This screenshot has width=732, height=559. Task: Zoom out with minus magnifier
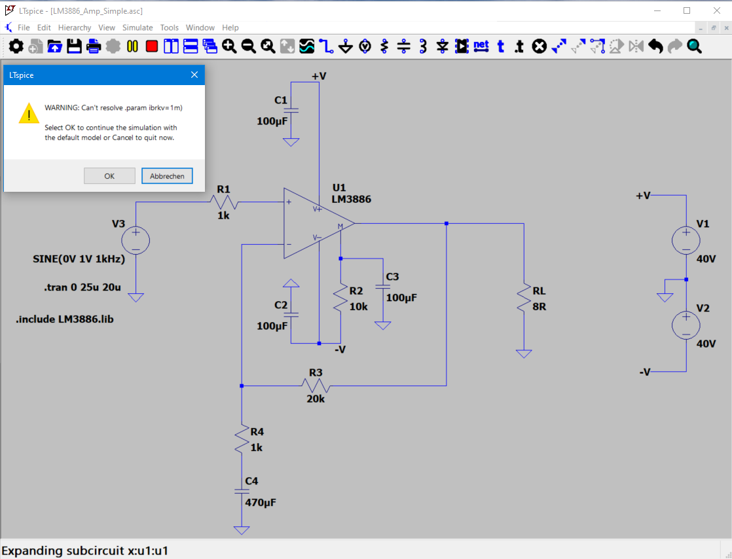point(249,46)
